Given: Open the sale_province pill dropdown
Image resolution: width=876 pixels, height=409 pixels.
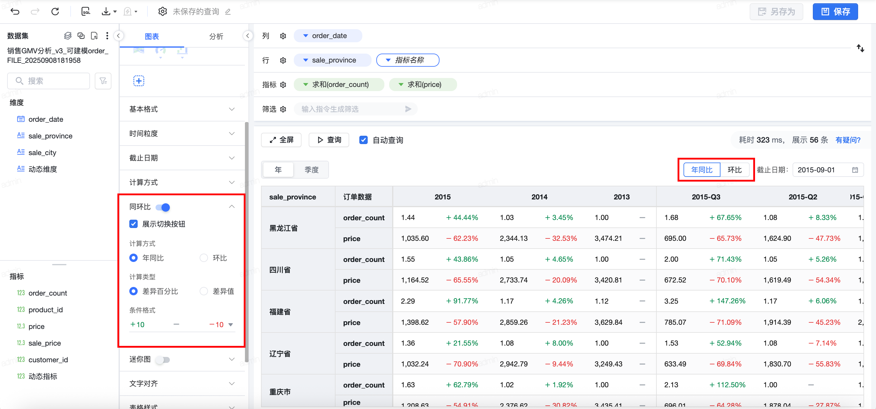Looking at the screenshot, I should point(305,60).
